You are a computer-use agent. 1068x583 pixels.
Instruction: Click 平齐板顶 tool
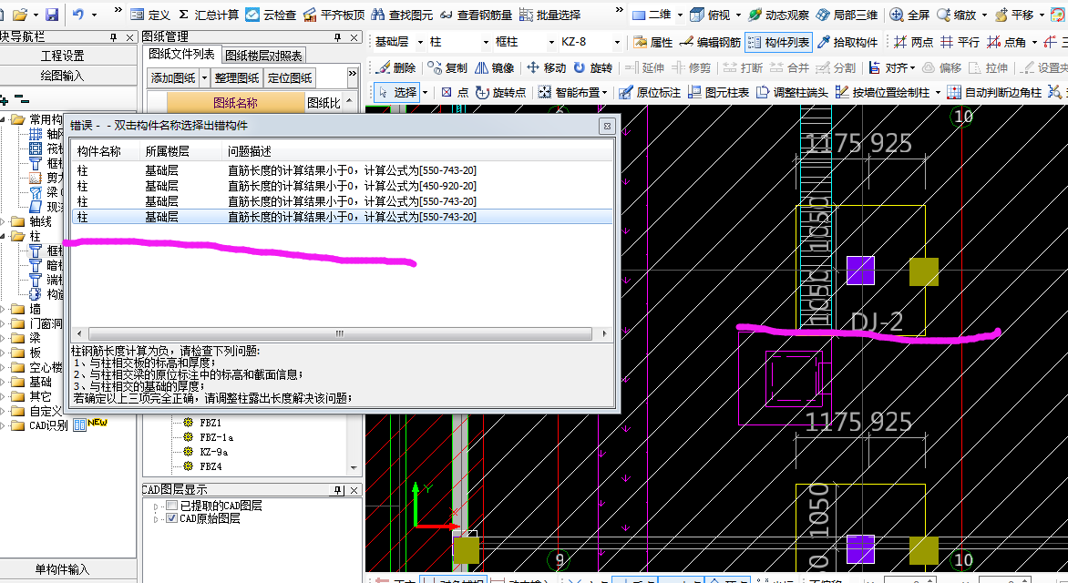pos(334,15)
